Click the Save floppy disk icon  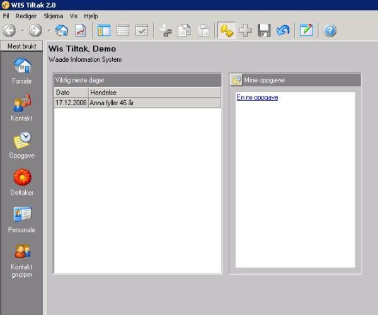click(x=264, y=30)
